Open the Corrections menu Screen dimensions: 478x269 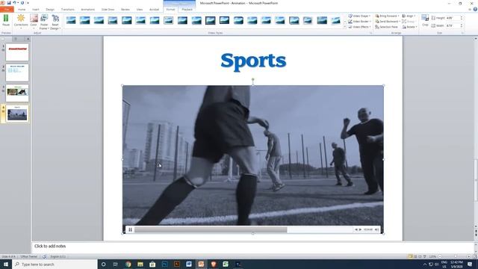point(21,22)
